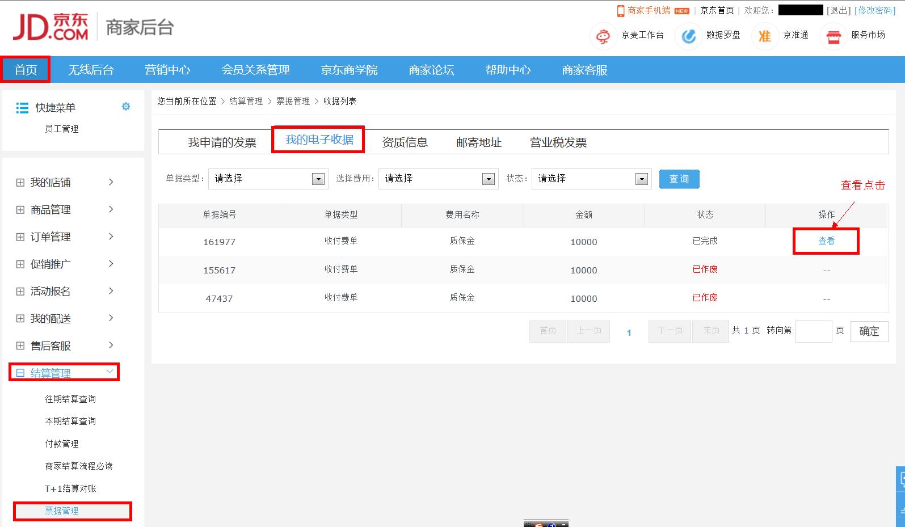The width and height of the screenshot is (905, 527).
Task: Click the 快捷菜单 list icon
Action: tap(22, 107)
